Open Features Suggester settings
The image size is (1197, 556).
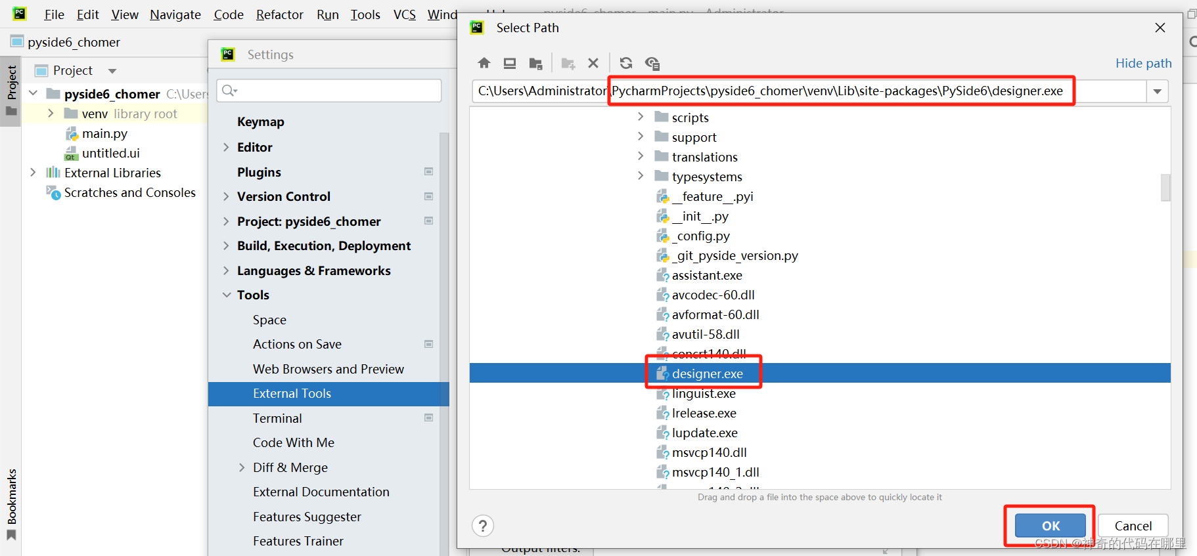click(x=307, y=517)
